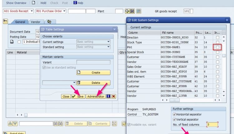Tick invisible checkbox for Special Stock row
Screen dimensions: 234x134
(217, 52)
